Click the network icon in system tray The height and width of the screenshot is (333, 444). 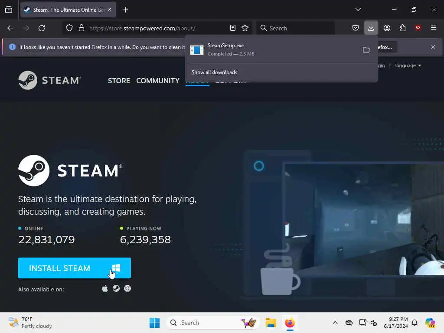tap(362, 323)
